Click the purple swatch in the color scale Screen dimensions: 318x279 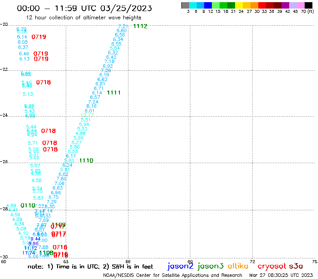pos(285,5)
